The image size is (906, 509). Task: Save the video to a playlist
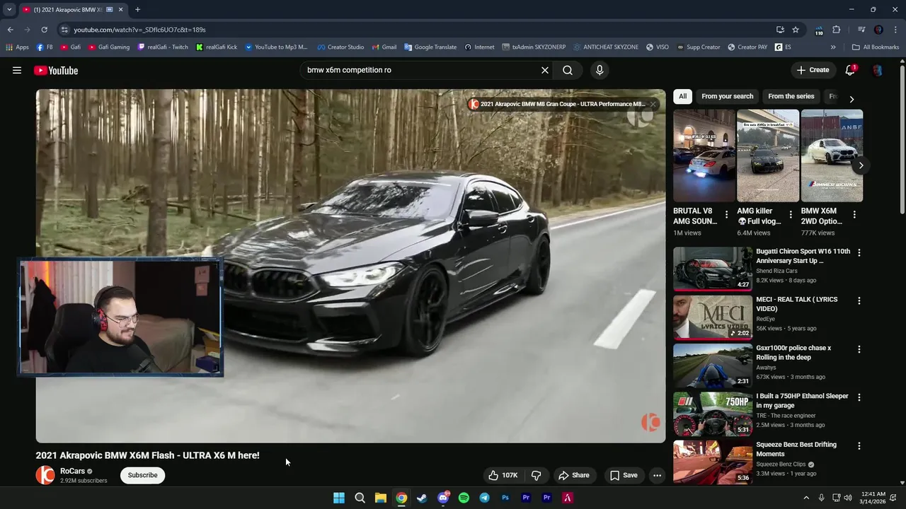[x=624, y=475]
